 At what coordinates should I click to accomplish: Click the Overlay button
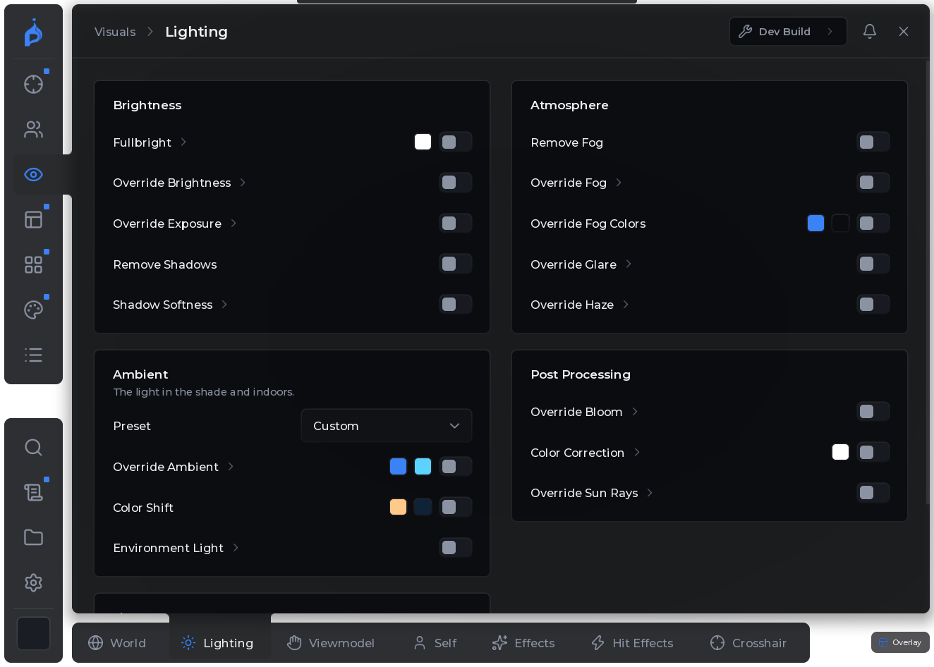pos(900,642)
